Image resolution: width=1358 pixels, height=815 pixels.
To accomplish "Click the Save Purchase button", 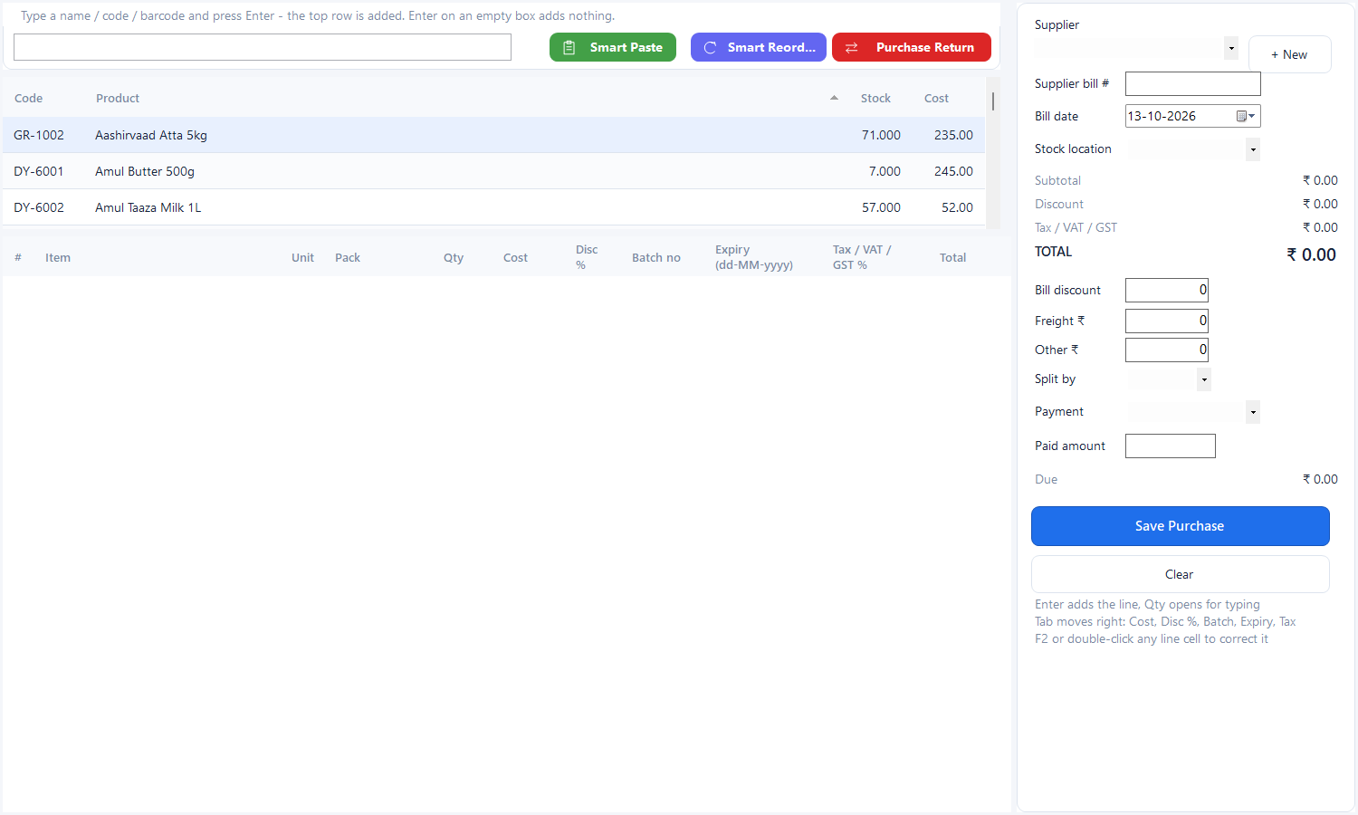I will tap(1181, 526).
